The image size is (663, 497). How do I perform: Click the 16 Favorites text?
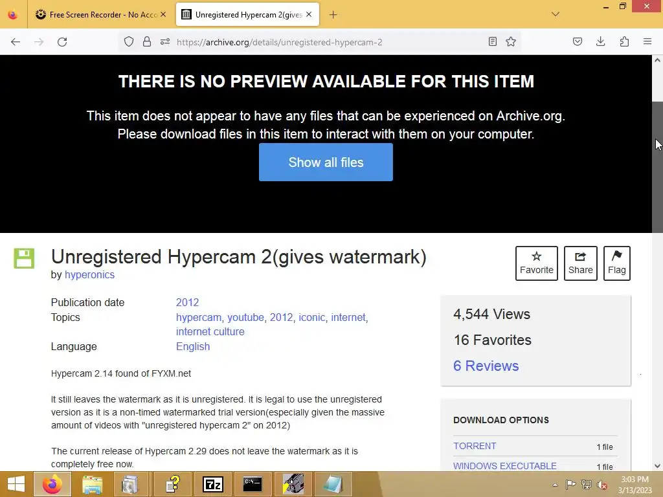tap(493, 340)
